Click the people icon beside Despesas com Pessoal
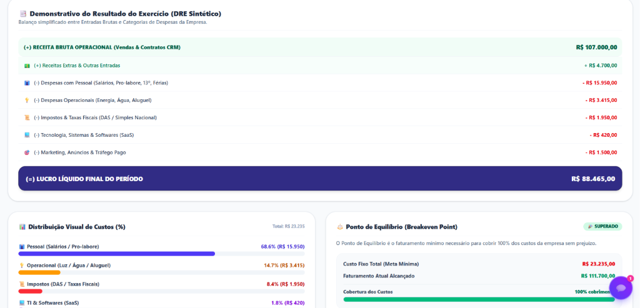640x308 pixels. [27, 83]
